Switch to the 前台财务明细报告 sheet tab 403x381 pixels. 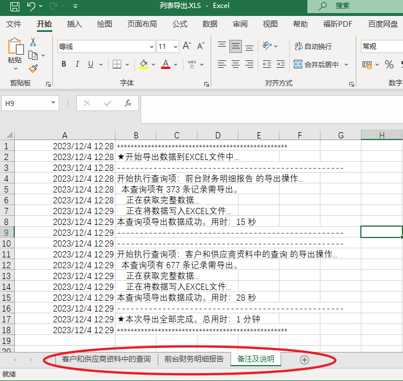194,359
